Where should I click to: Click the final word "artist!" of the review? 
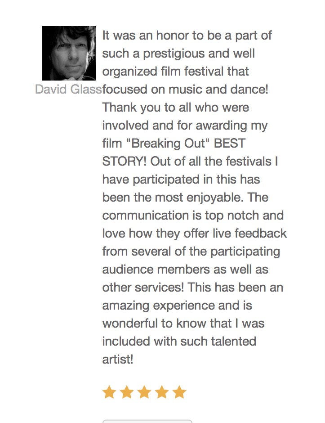[118, 360]
